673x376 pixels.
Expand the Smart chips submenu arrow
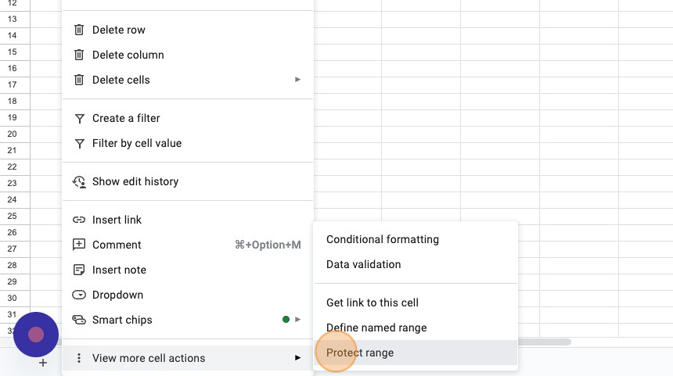pyautogui.click(x=297, y=320)
